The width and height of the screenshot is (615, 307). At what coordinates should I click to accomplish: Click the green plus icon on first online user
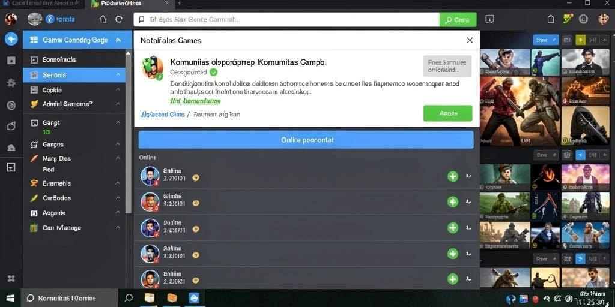pyautogui.click(x=453, y=176)
